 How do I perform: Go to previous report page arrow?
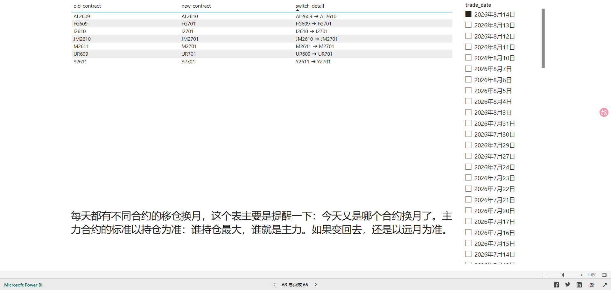[x=275, y=285]
